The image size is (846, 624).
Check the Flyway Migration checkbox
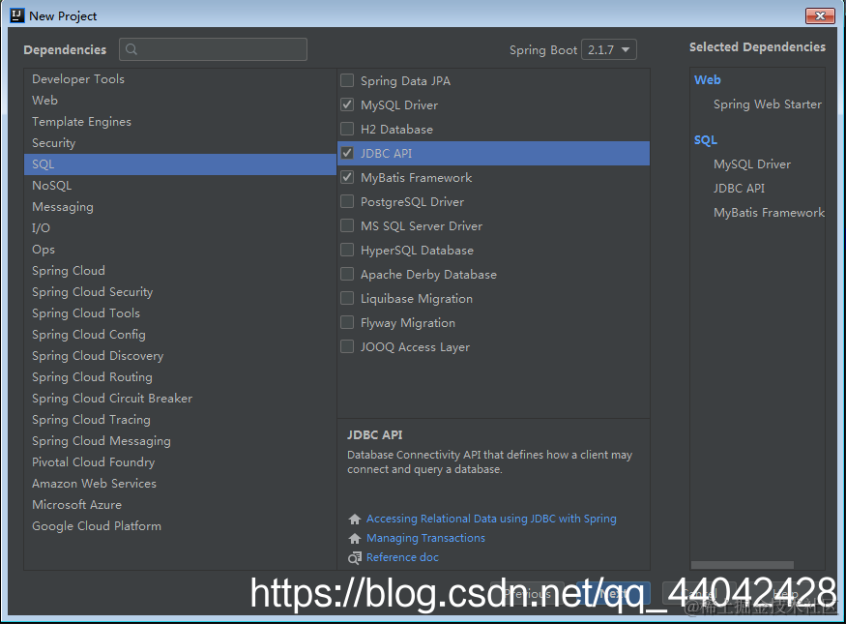pos(347,322)
